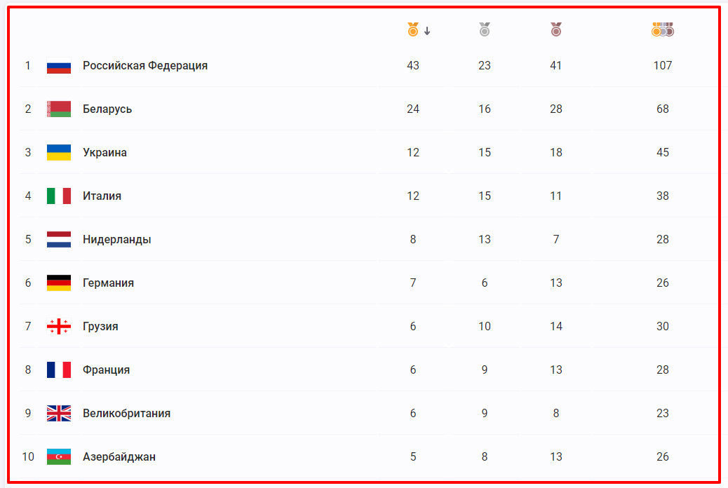Click the Italy flag icon
728x488 pixels.
coord(59,196)
